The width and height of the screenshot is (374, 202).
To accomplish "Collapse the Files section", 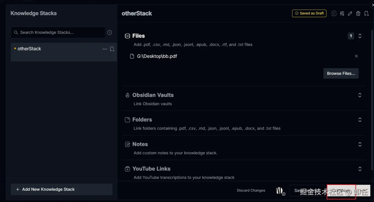I will click(x=360, y=36).
